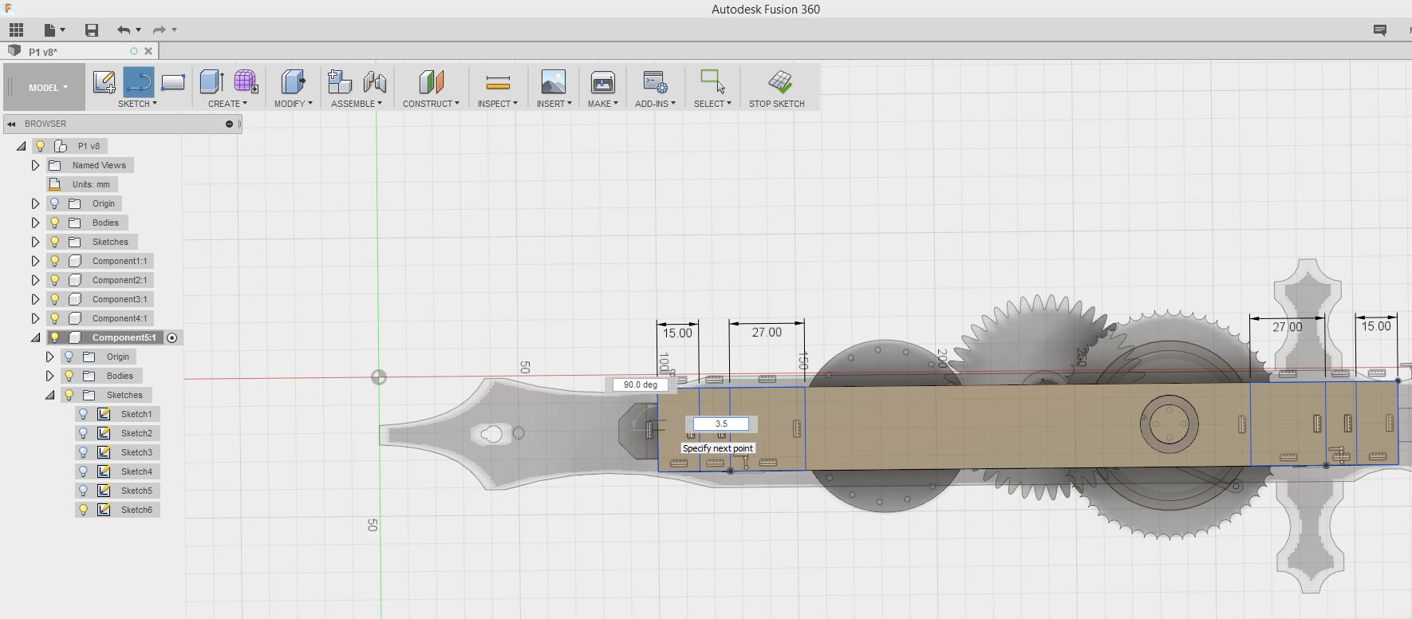Select the Line sketch tool icon
The height and width of the screenshot is (619, 1412).
pos(139,82)
